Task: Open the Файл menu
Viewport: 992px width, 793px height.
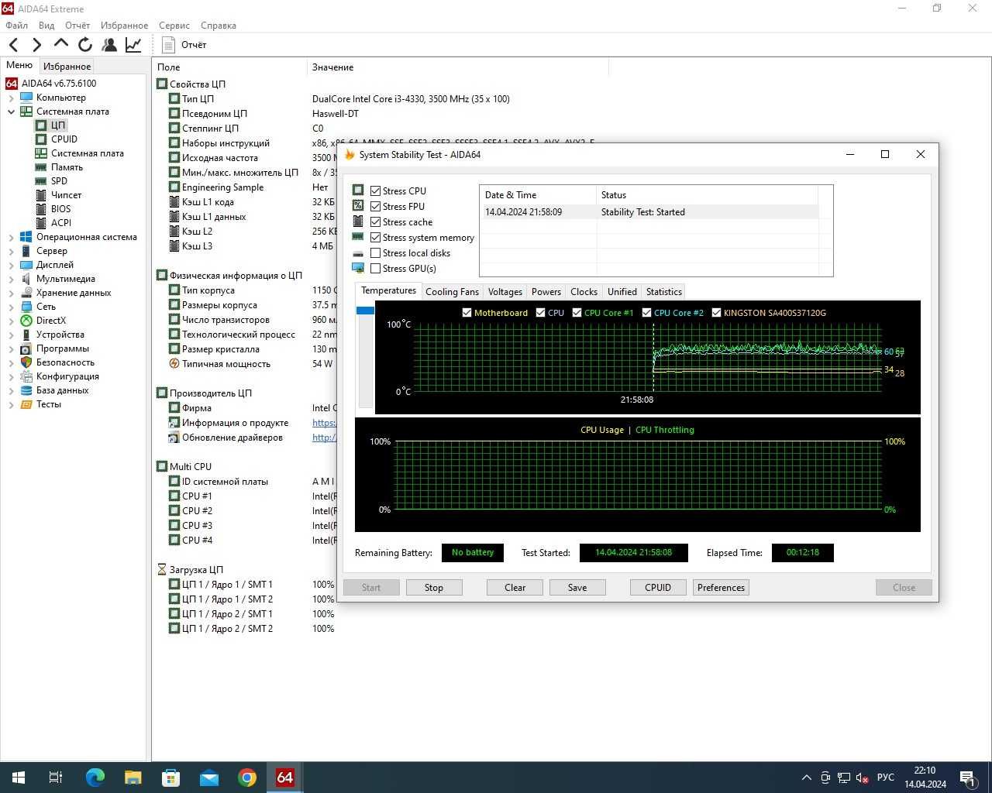Action: [x=16, y=26]
